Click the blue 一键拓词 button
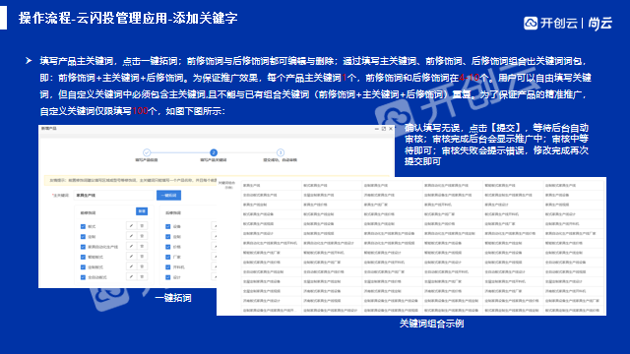630x354 pixels. coord(168,195)
